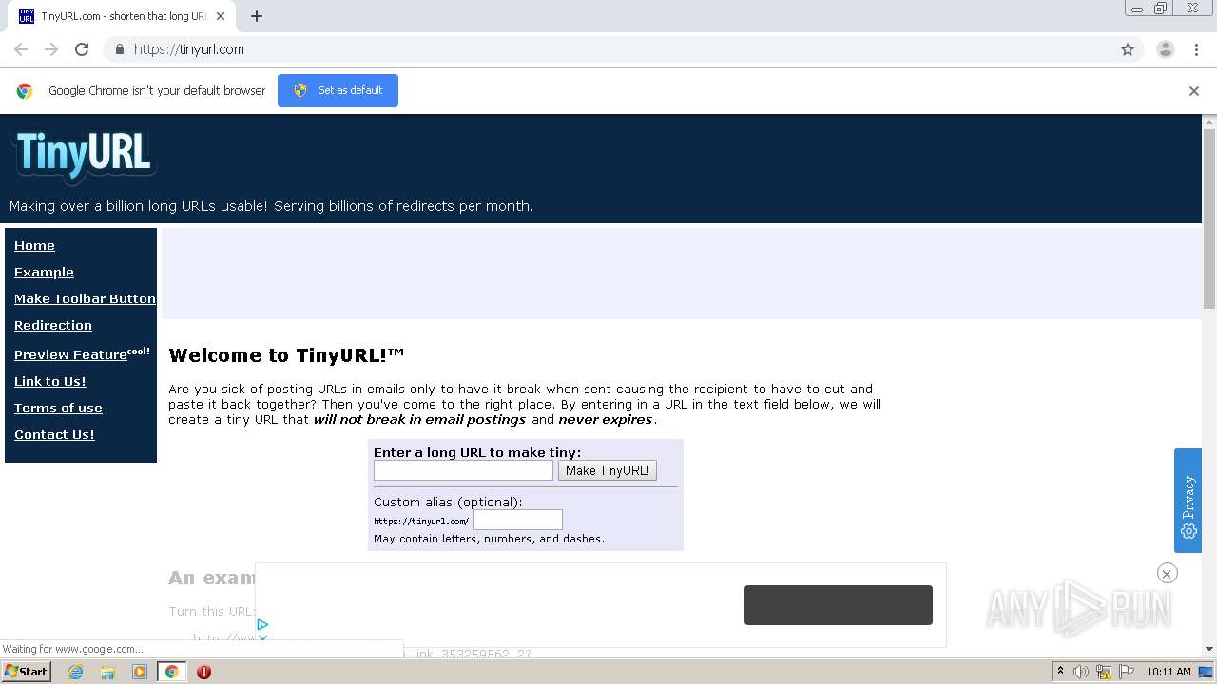Click volume speaker tray icon
The image size is (1217, 684).
pos(1081,672)
